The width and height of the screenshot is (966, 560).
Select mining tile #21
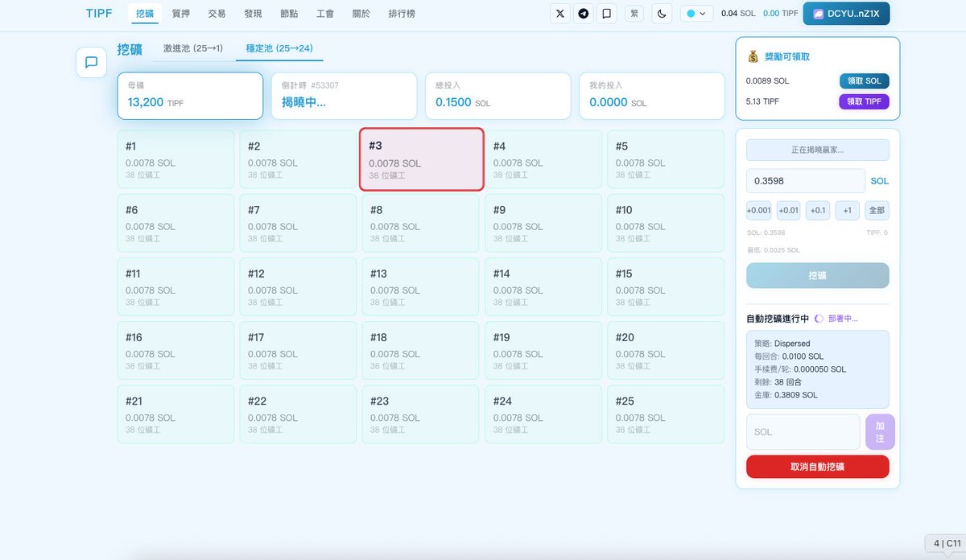(175, 414)
